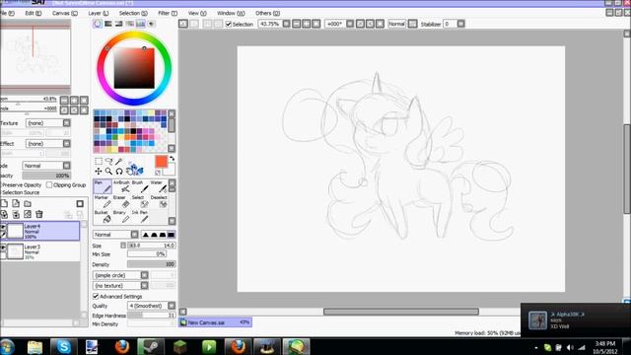Switch to the New Canvas.sai tab
The height and width of the screenshot is (355, 631).
(x=215, y=322)
